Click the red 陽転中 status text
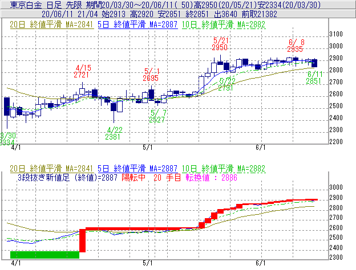Image resolution: width=356 pixels, height=270 pixels. click(133, 177)
